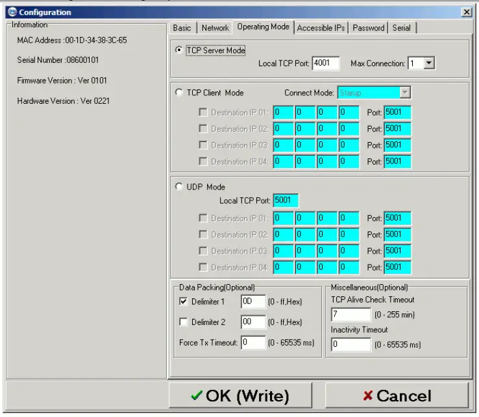Click the Delimiter 1 hex value field
This screenshot has width=479, height=417.
[253, 302]
